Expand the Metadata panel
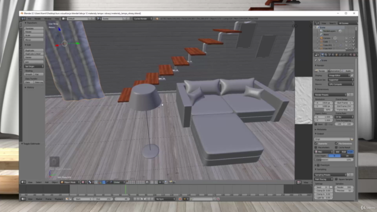Viewport: 377px width, 212px height. click(320, 130)
